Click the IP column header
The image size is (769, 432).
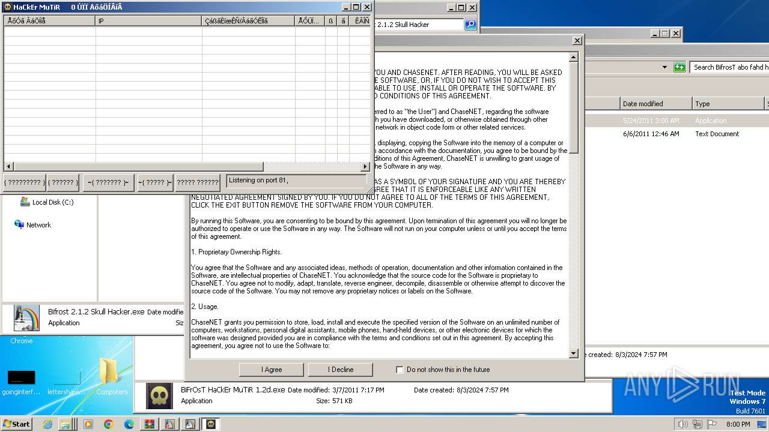click(x=148, y=21)
